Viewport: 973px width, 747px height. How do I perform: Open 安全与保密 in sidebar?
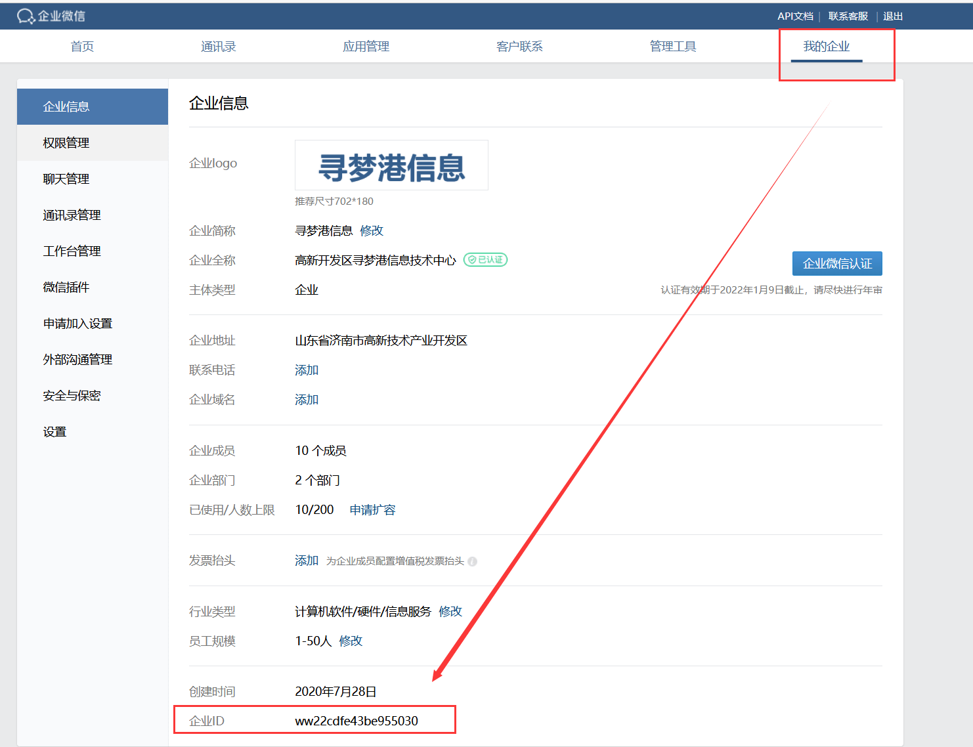(x=93, y=395)
